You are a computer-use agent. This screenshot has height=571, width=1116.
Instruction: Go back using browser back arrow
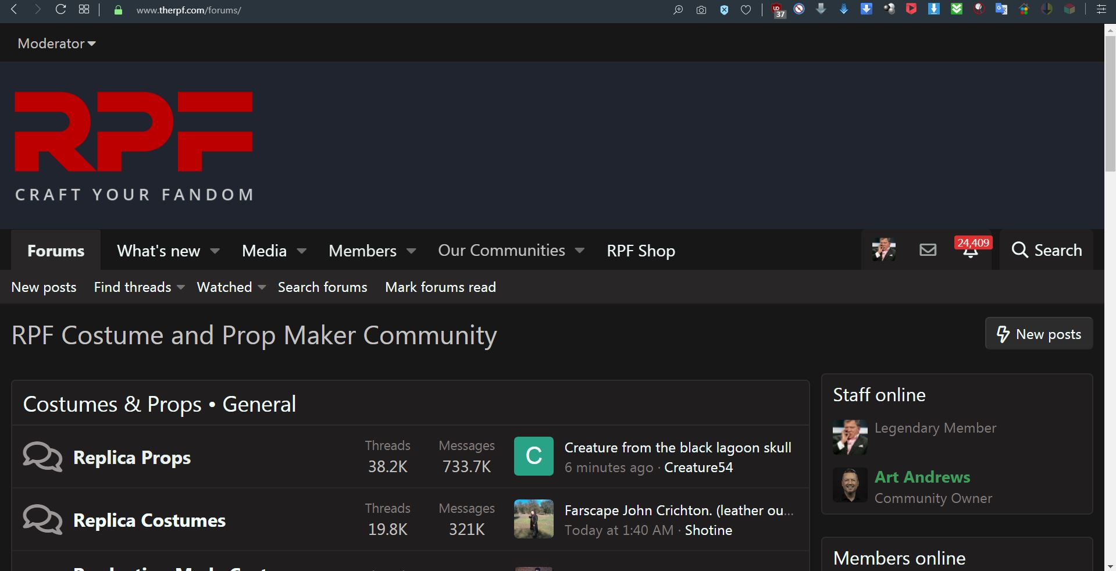[x=14, y=9]
